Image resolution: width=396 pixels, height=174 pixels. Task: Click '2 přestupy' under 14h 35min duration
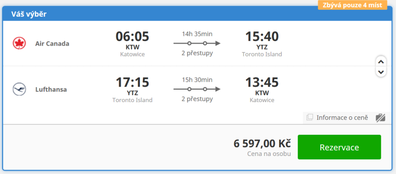coord(197,53)
